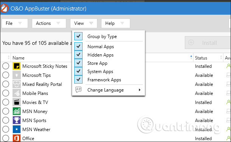Click the Mixed Reality Portal headset icon

[17, 84]
